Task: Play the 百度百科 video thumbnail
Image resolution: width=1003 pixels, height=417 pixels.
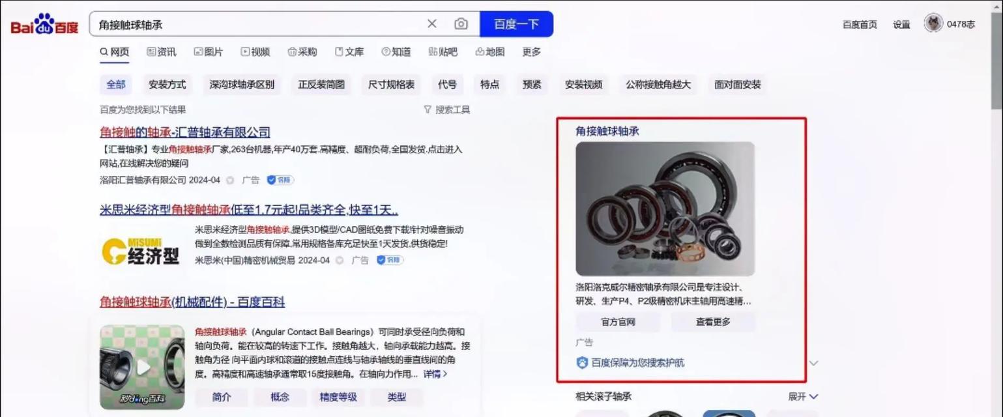Action: [x=142, y=367]
